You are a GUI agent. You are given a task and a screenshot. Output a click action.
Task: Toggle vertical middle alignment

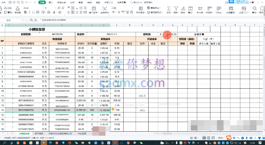click(73, 8)
